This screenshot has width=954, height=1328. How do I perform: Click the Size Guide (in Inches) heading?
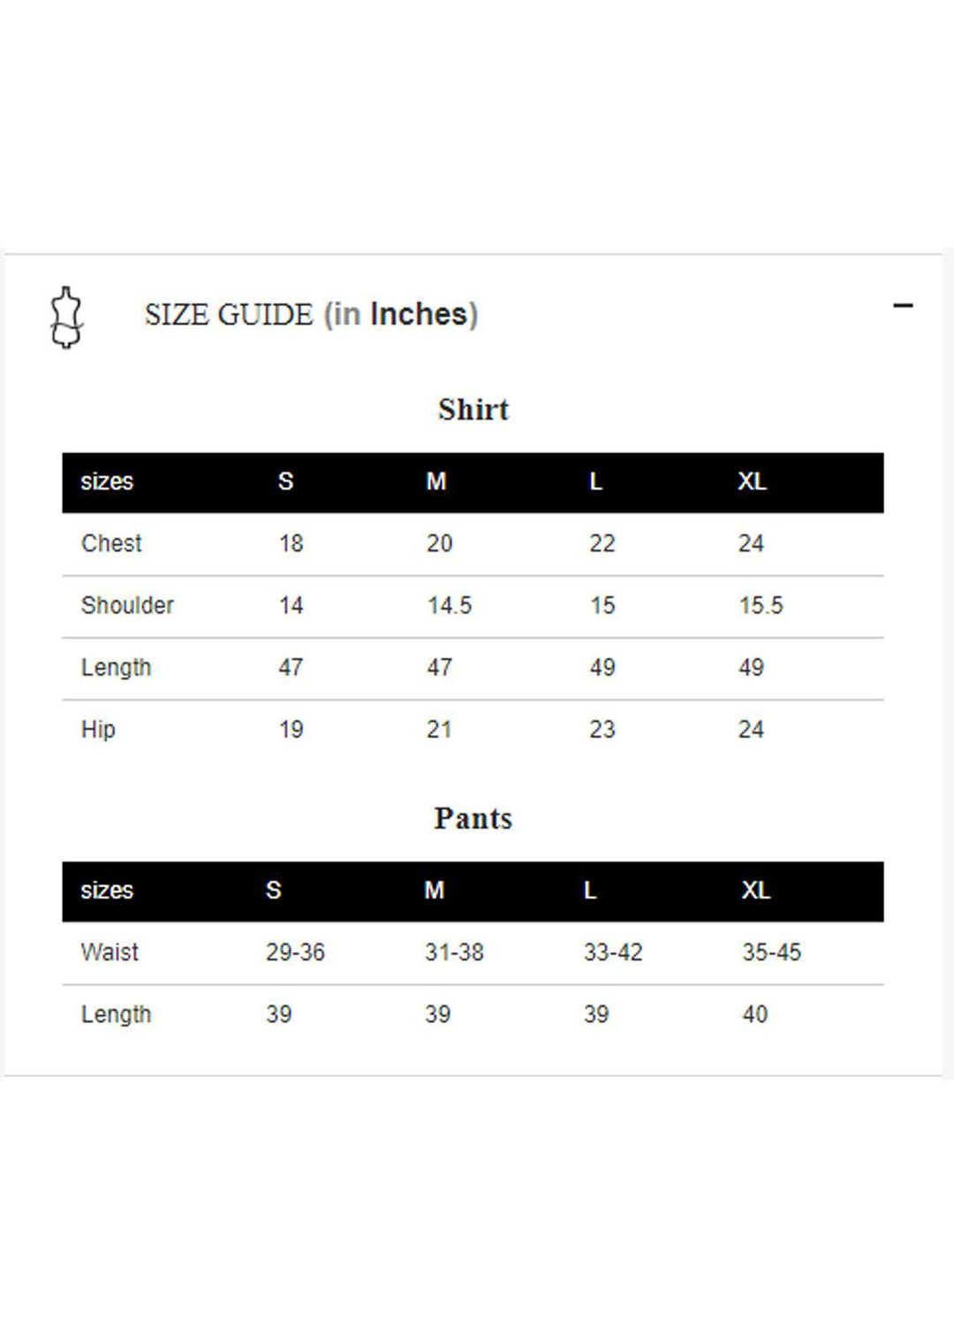click(311, 315)
